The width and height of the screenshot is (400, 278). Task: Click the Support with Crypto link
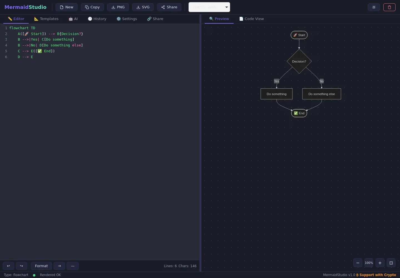[x=376, y=275]
